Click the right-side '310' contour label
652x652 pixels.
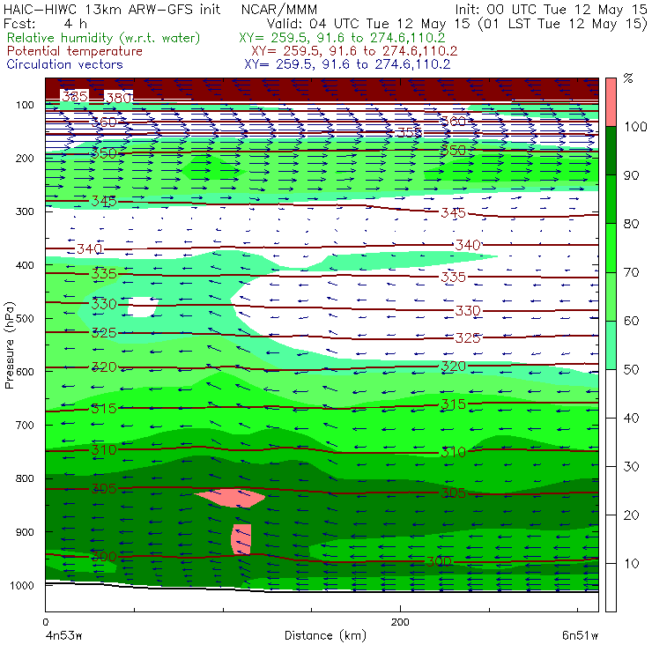453,452
